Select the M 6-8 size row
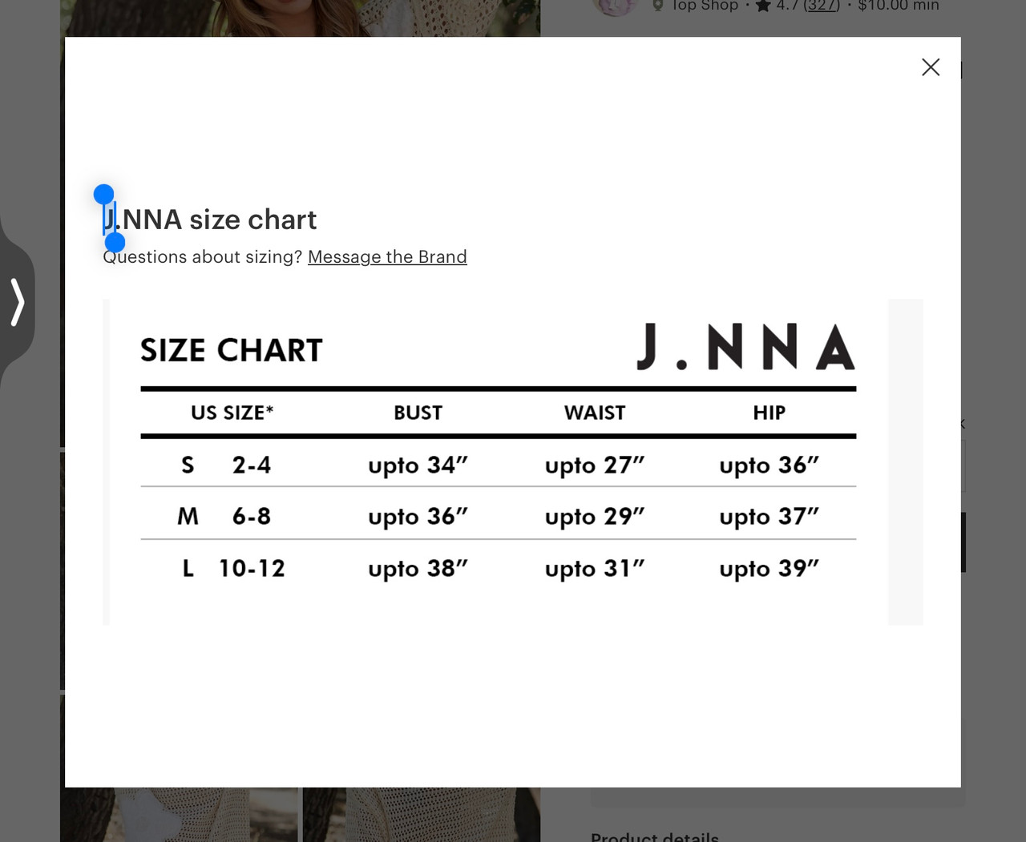This screenshot has width=1026, height=842. (499, 515)
